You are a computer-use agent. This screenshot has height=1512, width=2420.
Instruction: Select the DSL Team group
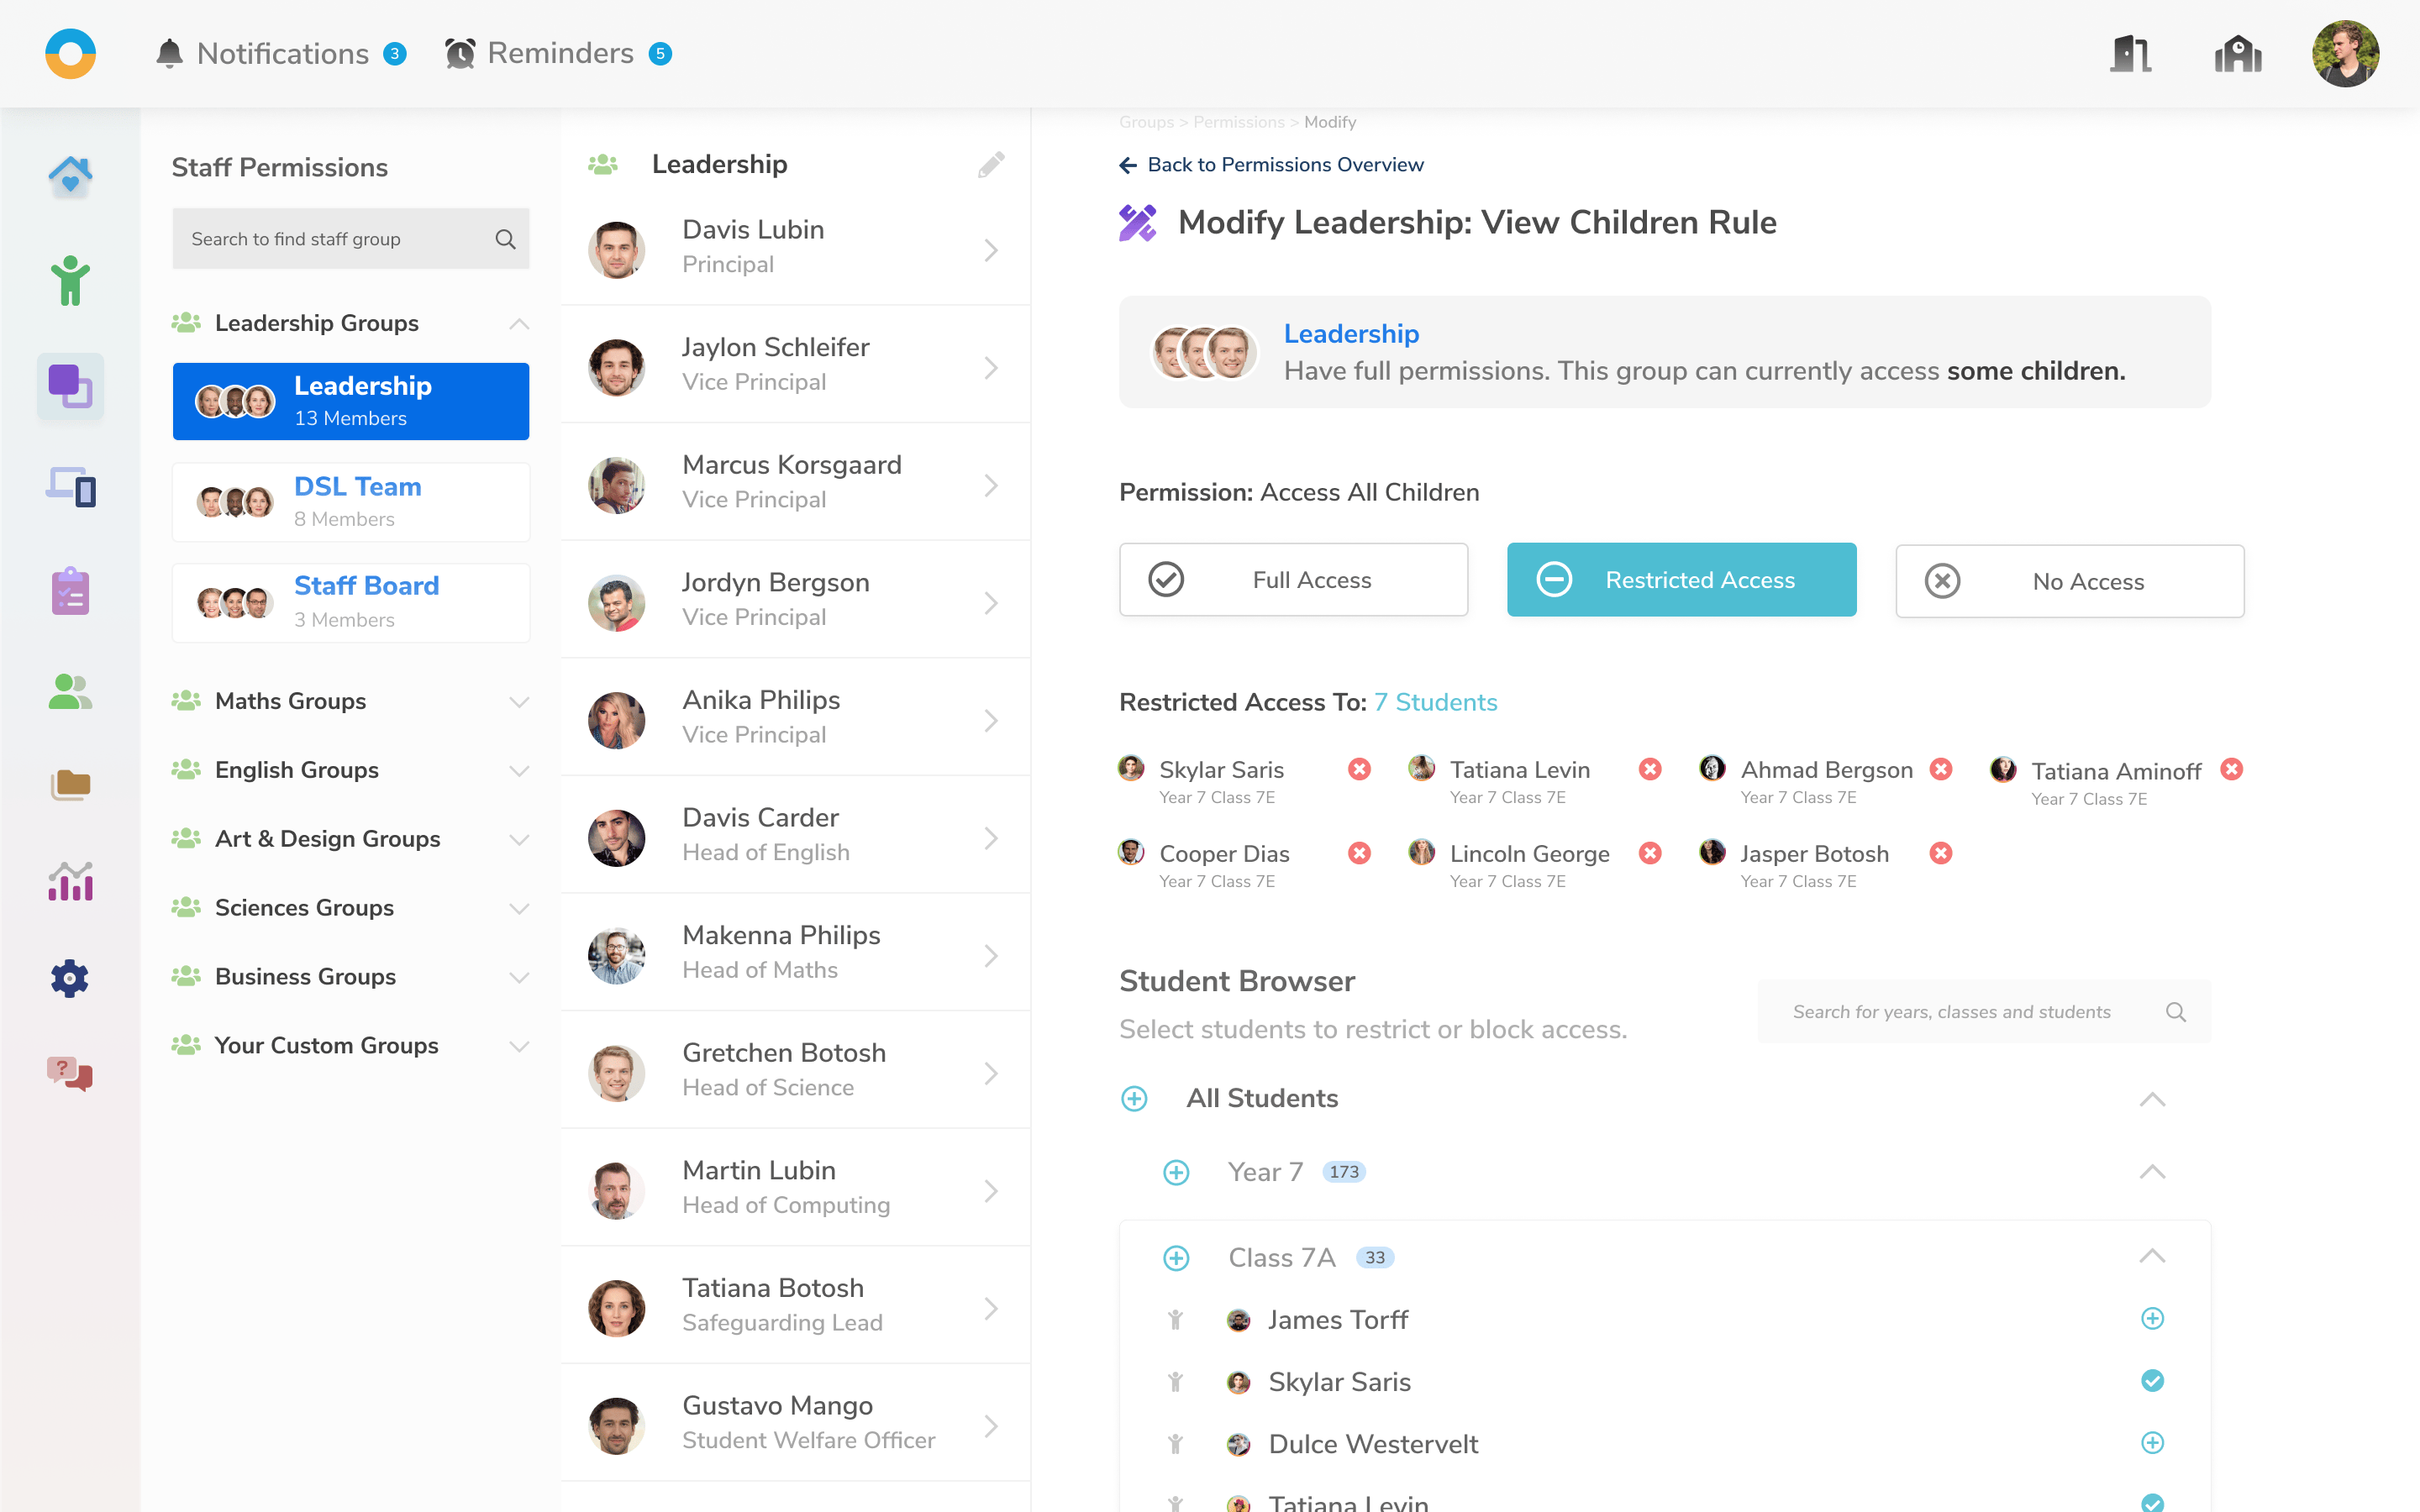point(350,502)
